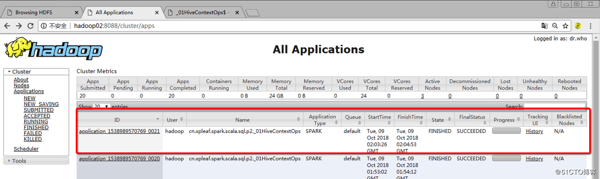Filter applications by KILLED state
Image resolution: width=600 pixels, height=179 pixels.
pyautogui.click(x=33, y=139)
